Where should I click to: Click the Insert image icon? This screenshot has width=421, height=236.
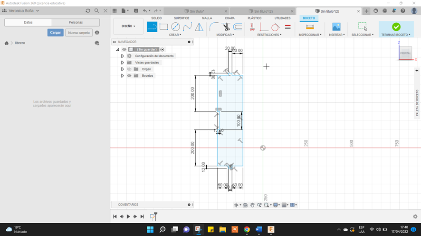pyautogui.click(x=336, y=27)
